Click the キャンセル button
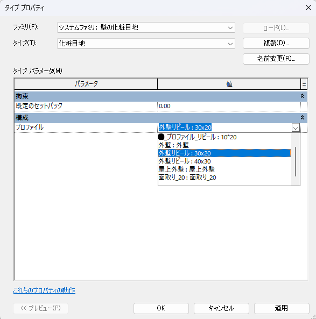The height and width of the screenshot is (319, 316). (x=221, y=308)
